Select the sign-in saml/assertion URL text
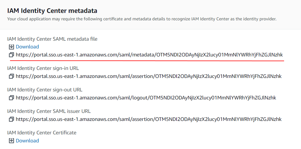 click(148, 76)
